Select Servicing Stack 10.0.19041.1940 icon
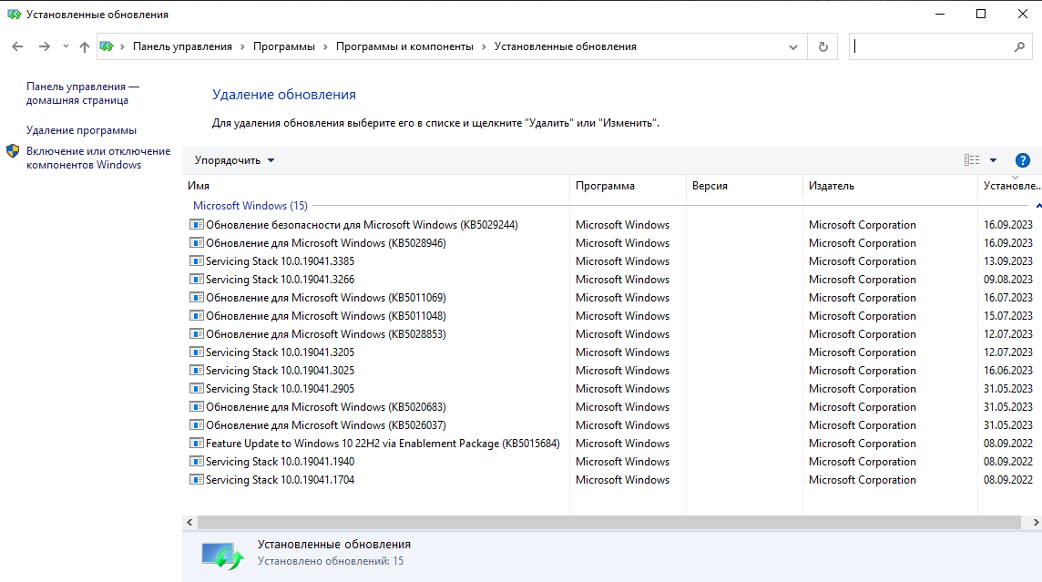The image size is (1042, 582). tap(196, 461)
